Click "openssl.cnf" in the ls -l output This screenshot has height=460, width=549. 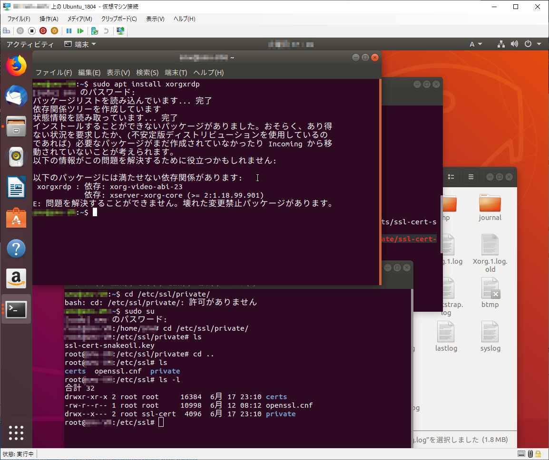(289, 405)
